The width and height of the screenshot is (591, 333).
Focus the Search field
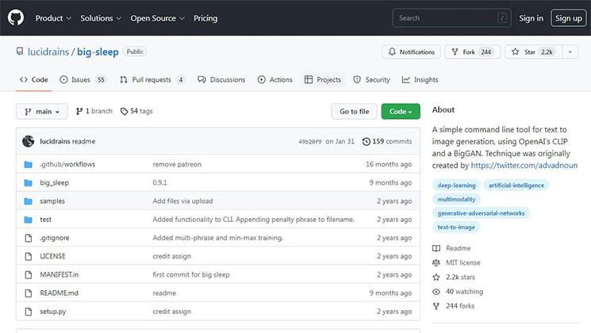point(451,18)
